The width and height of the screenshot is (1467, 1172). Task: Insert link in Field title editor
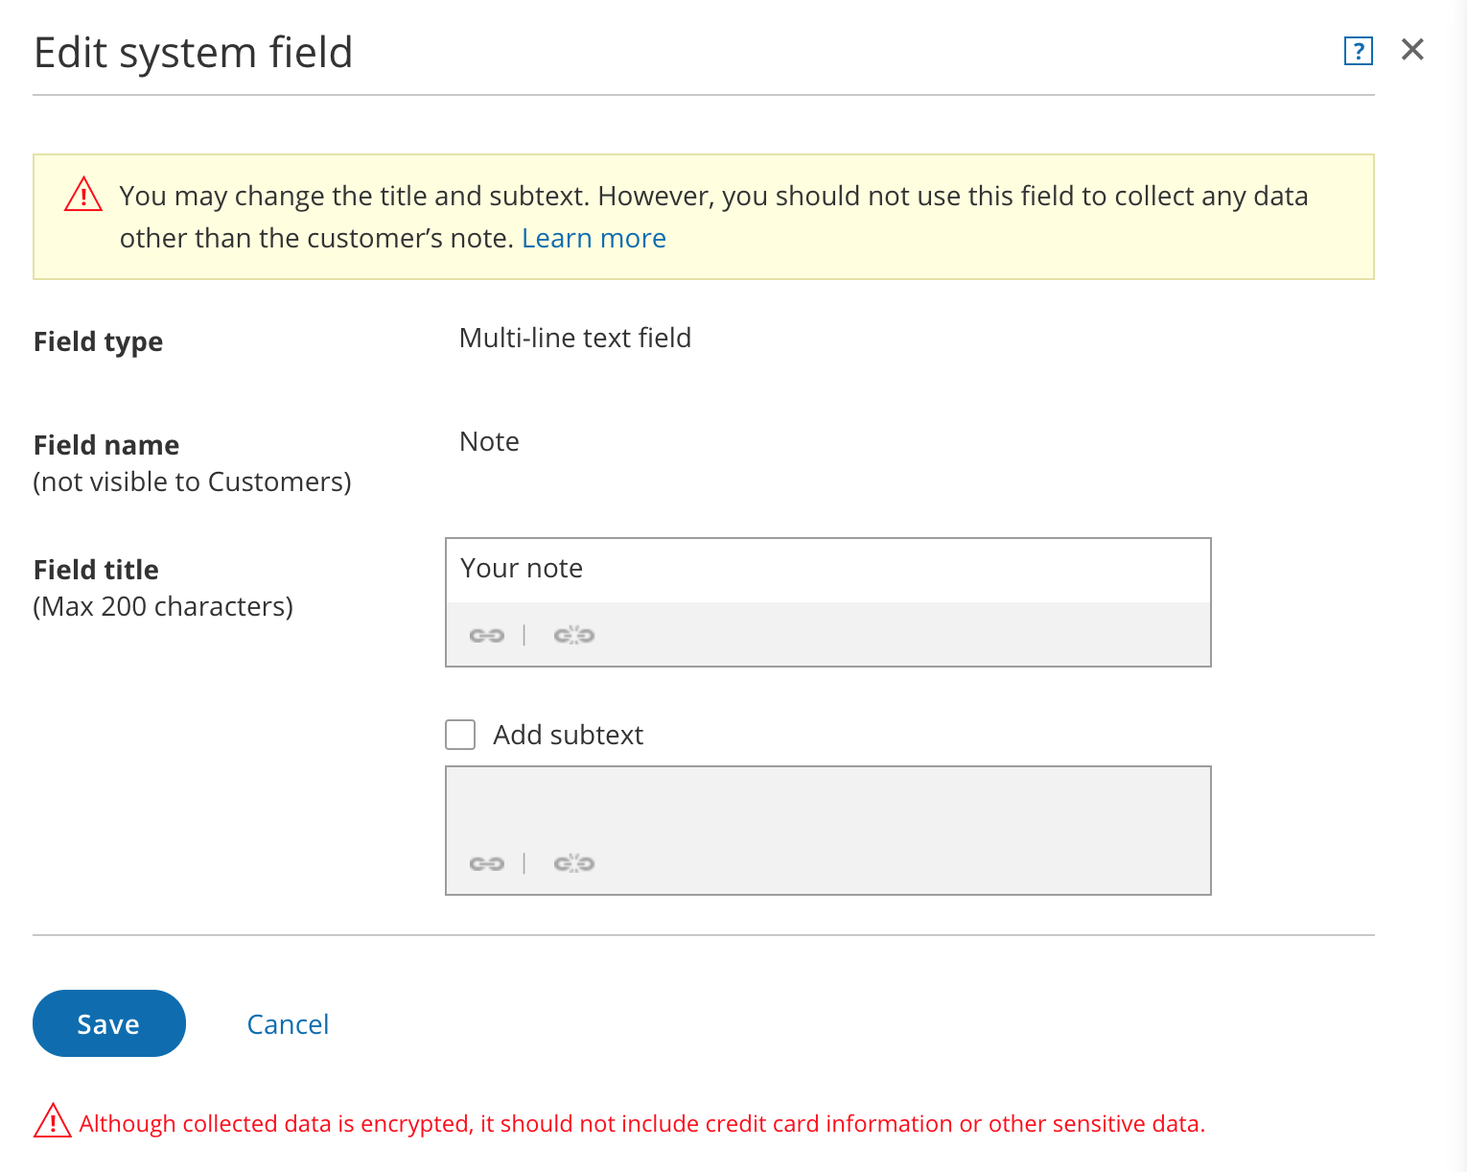coord(487,635)
